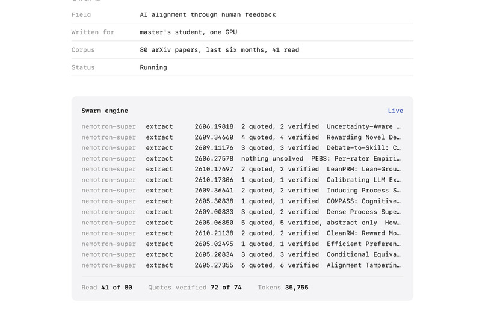Click paper ID 2609.36641
Viewport: 485px width, 323px height.
click(214, 191)
